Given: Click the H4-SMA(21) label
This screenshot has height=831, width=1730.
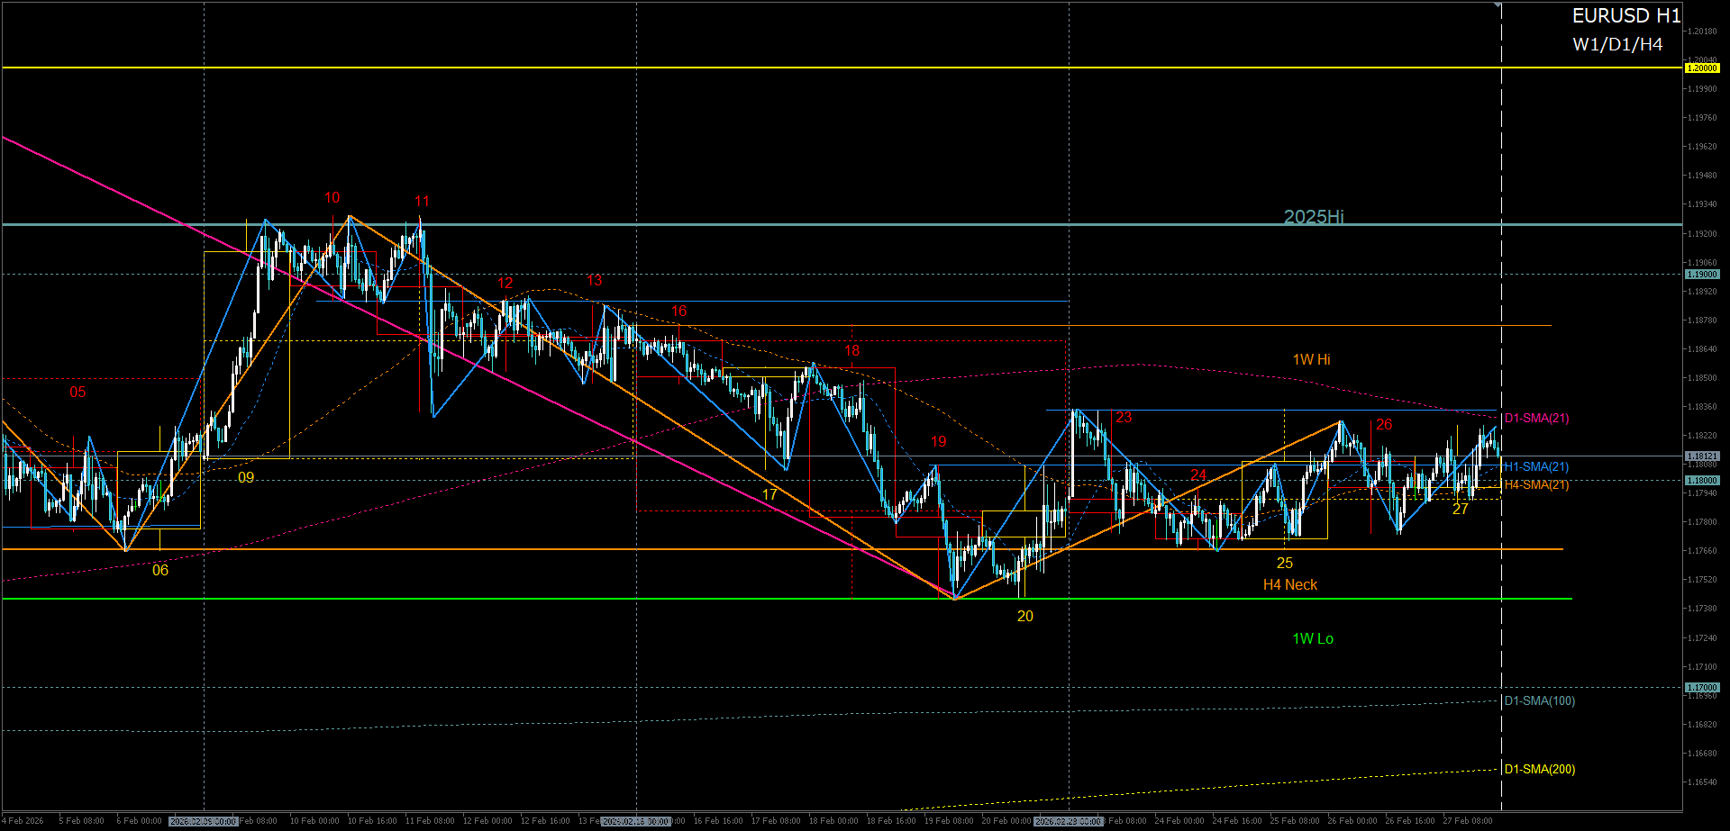Looking at the screenshot, I should (1536, 485).
